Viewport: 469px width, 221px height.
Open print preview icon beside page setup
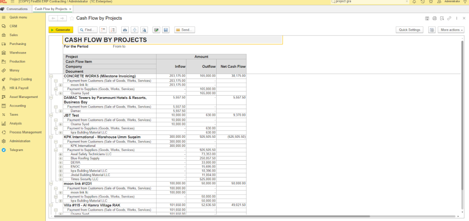144,30
